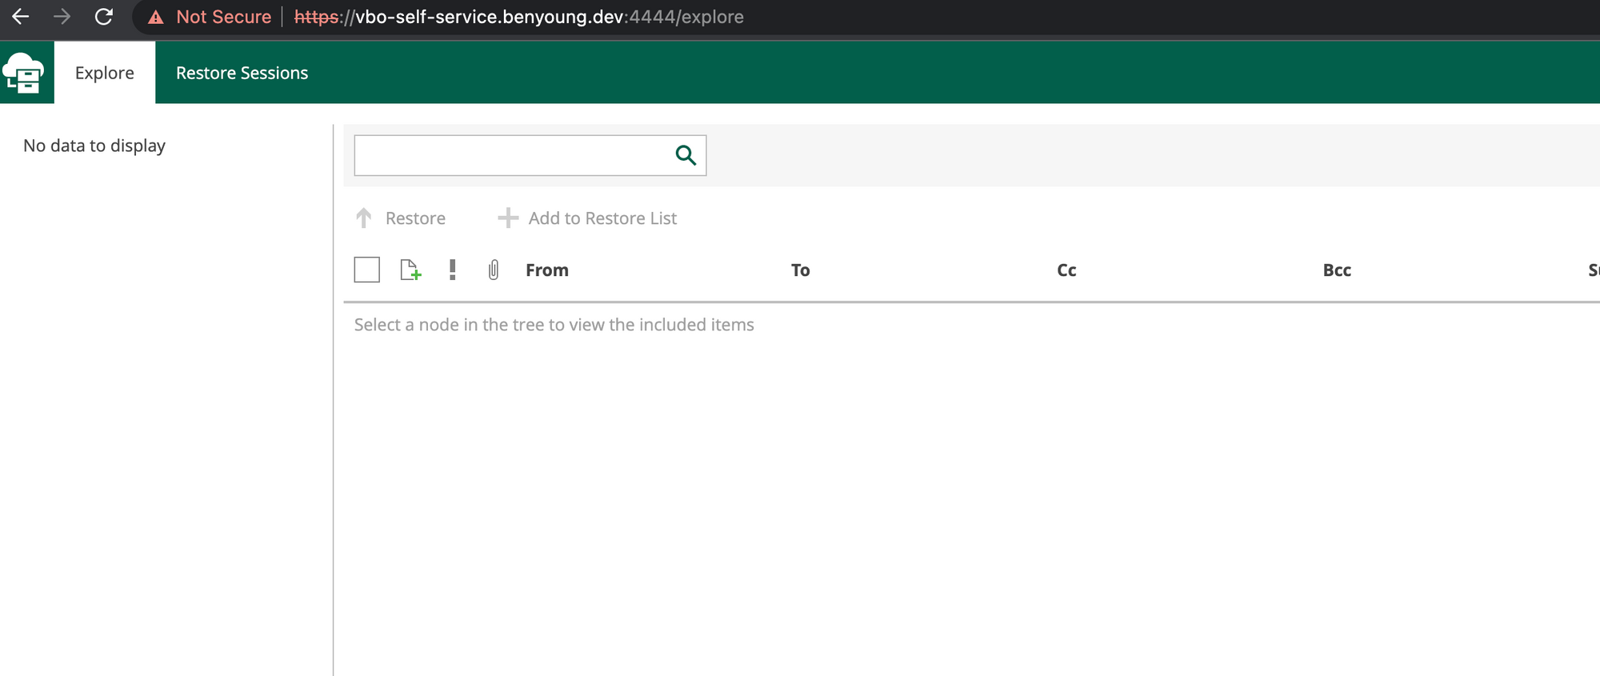Image resolution: width=1600 pixels, height=676 pixels.
Task: Sort by the Bcc column header
Action: pos(1337,270)
